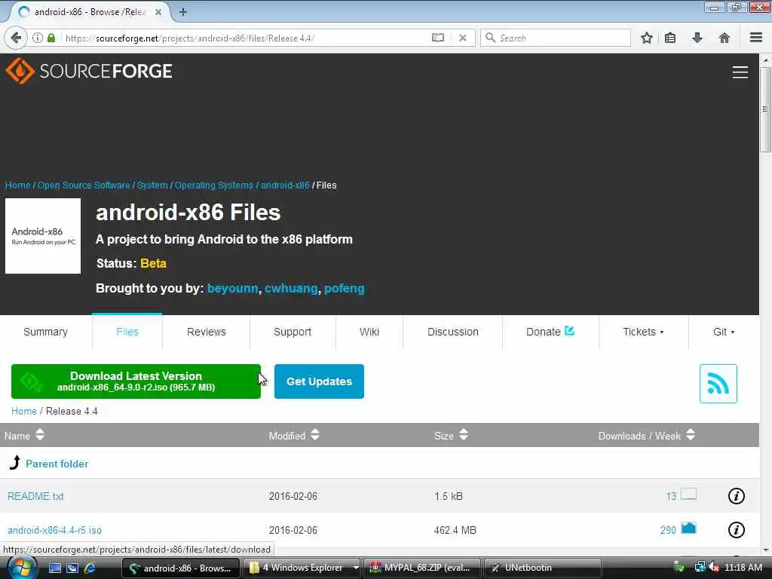Focus the URL address bar
The height and width of the screenshot is (579, 772).
[x=247, y=38]
